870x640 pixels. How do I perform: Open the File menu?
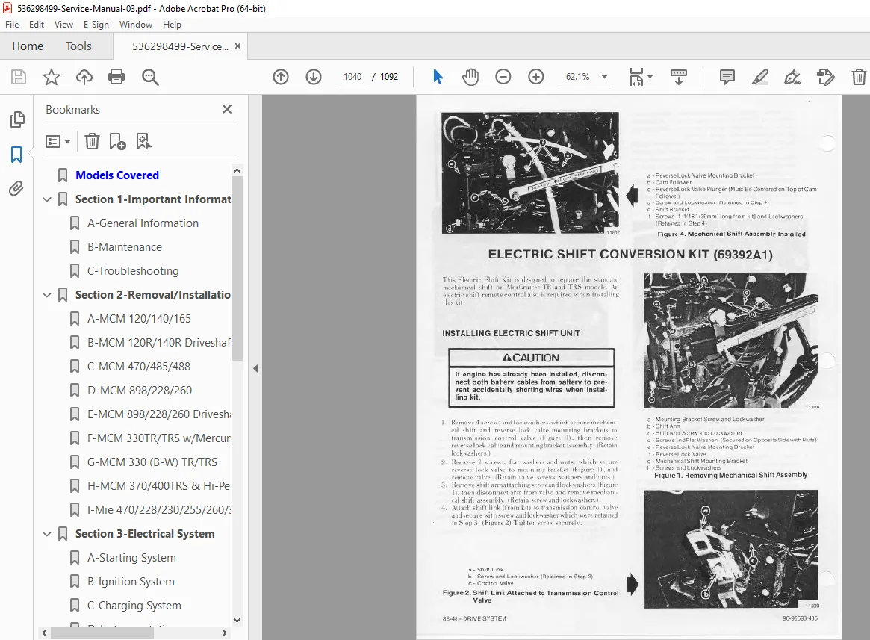(12, 25)
